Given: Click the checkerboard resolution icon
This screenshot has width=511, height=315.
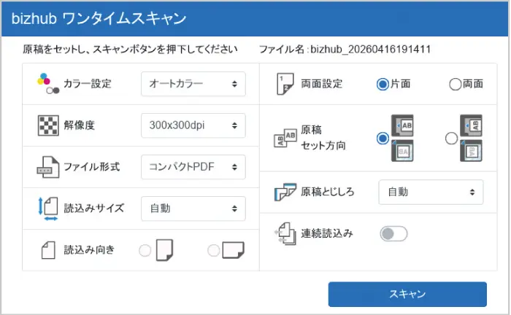Looking at the screenshot, I should coord(48,125).
